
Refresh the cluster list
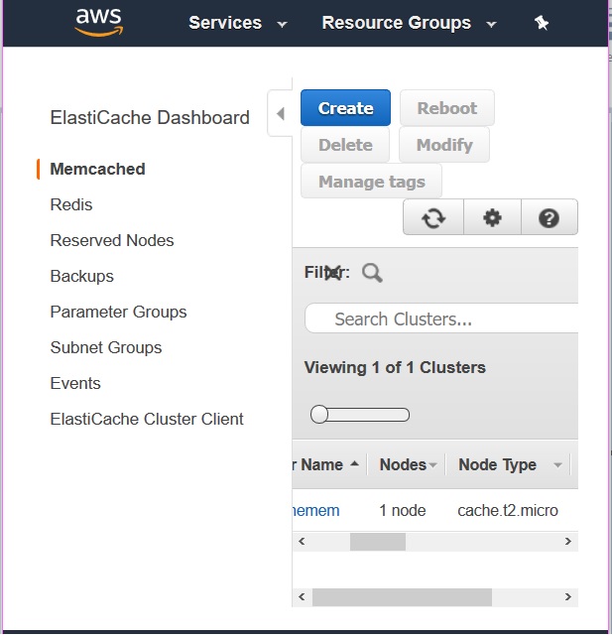[x=433, y=218]
